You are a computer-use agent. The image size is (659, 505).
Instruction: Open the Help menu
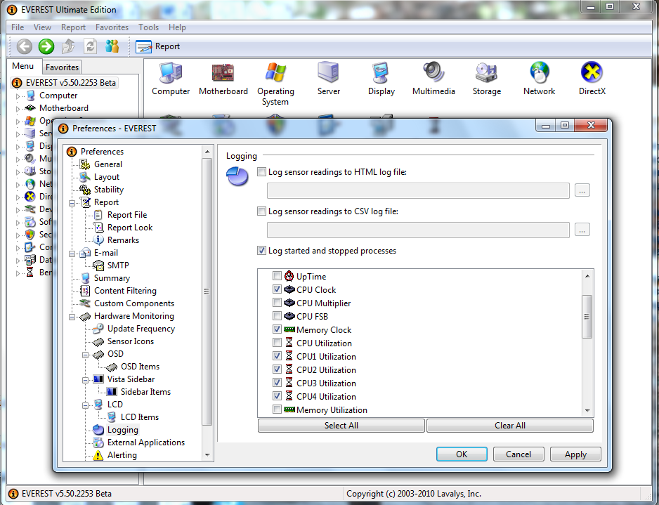(x=177, y=27)
